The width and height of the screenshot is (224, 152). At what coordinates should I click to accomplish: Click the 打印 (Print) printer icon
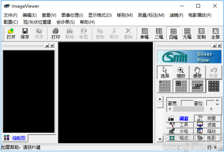point(56,34)
